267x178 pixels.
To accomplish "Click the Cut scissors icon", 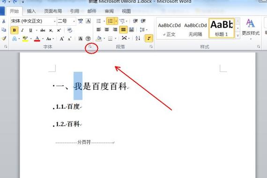I will tap(4, 21).
